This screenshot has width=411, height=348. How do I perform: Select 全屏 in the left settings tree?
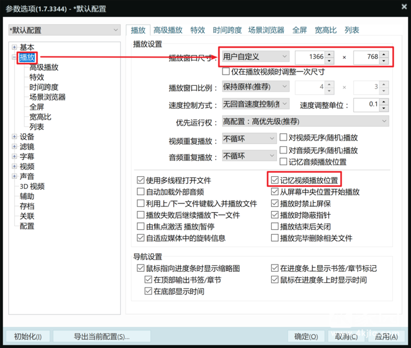pyautogui.click(x=37, y=107)
